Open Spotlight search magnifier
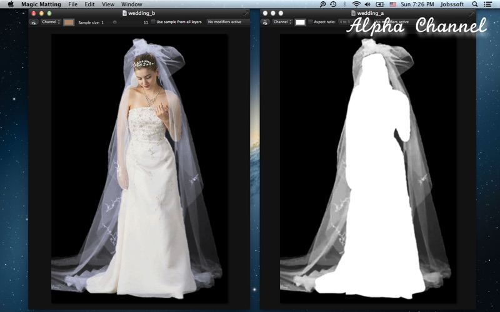Screen dimensions: 500x312 [x=475, y=4]
